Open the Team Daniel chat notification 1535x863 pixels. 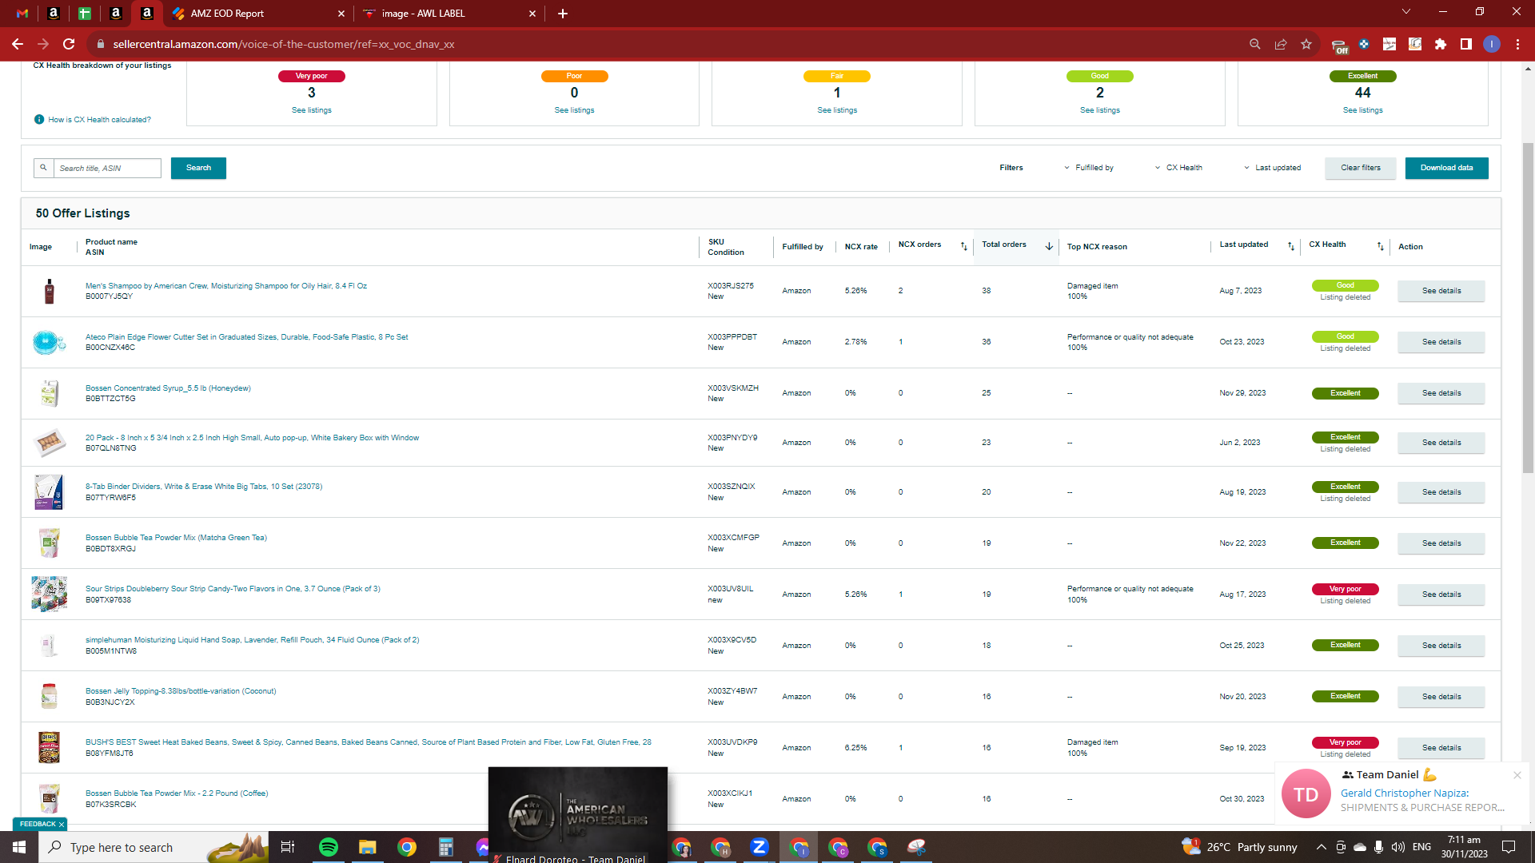pos(1403,793)
